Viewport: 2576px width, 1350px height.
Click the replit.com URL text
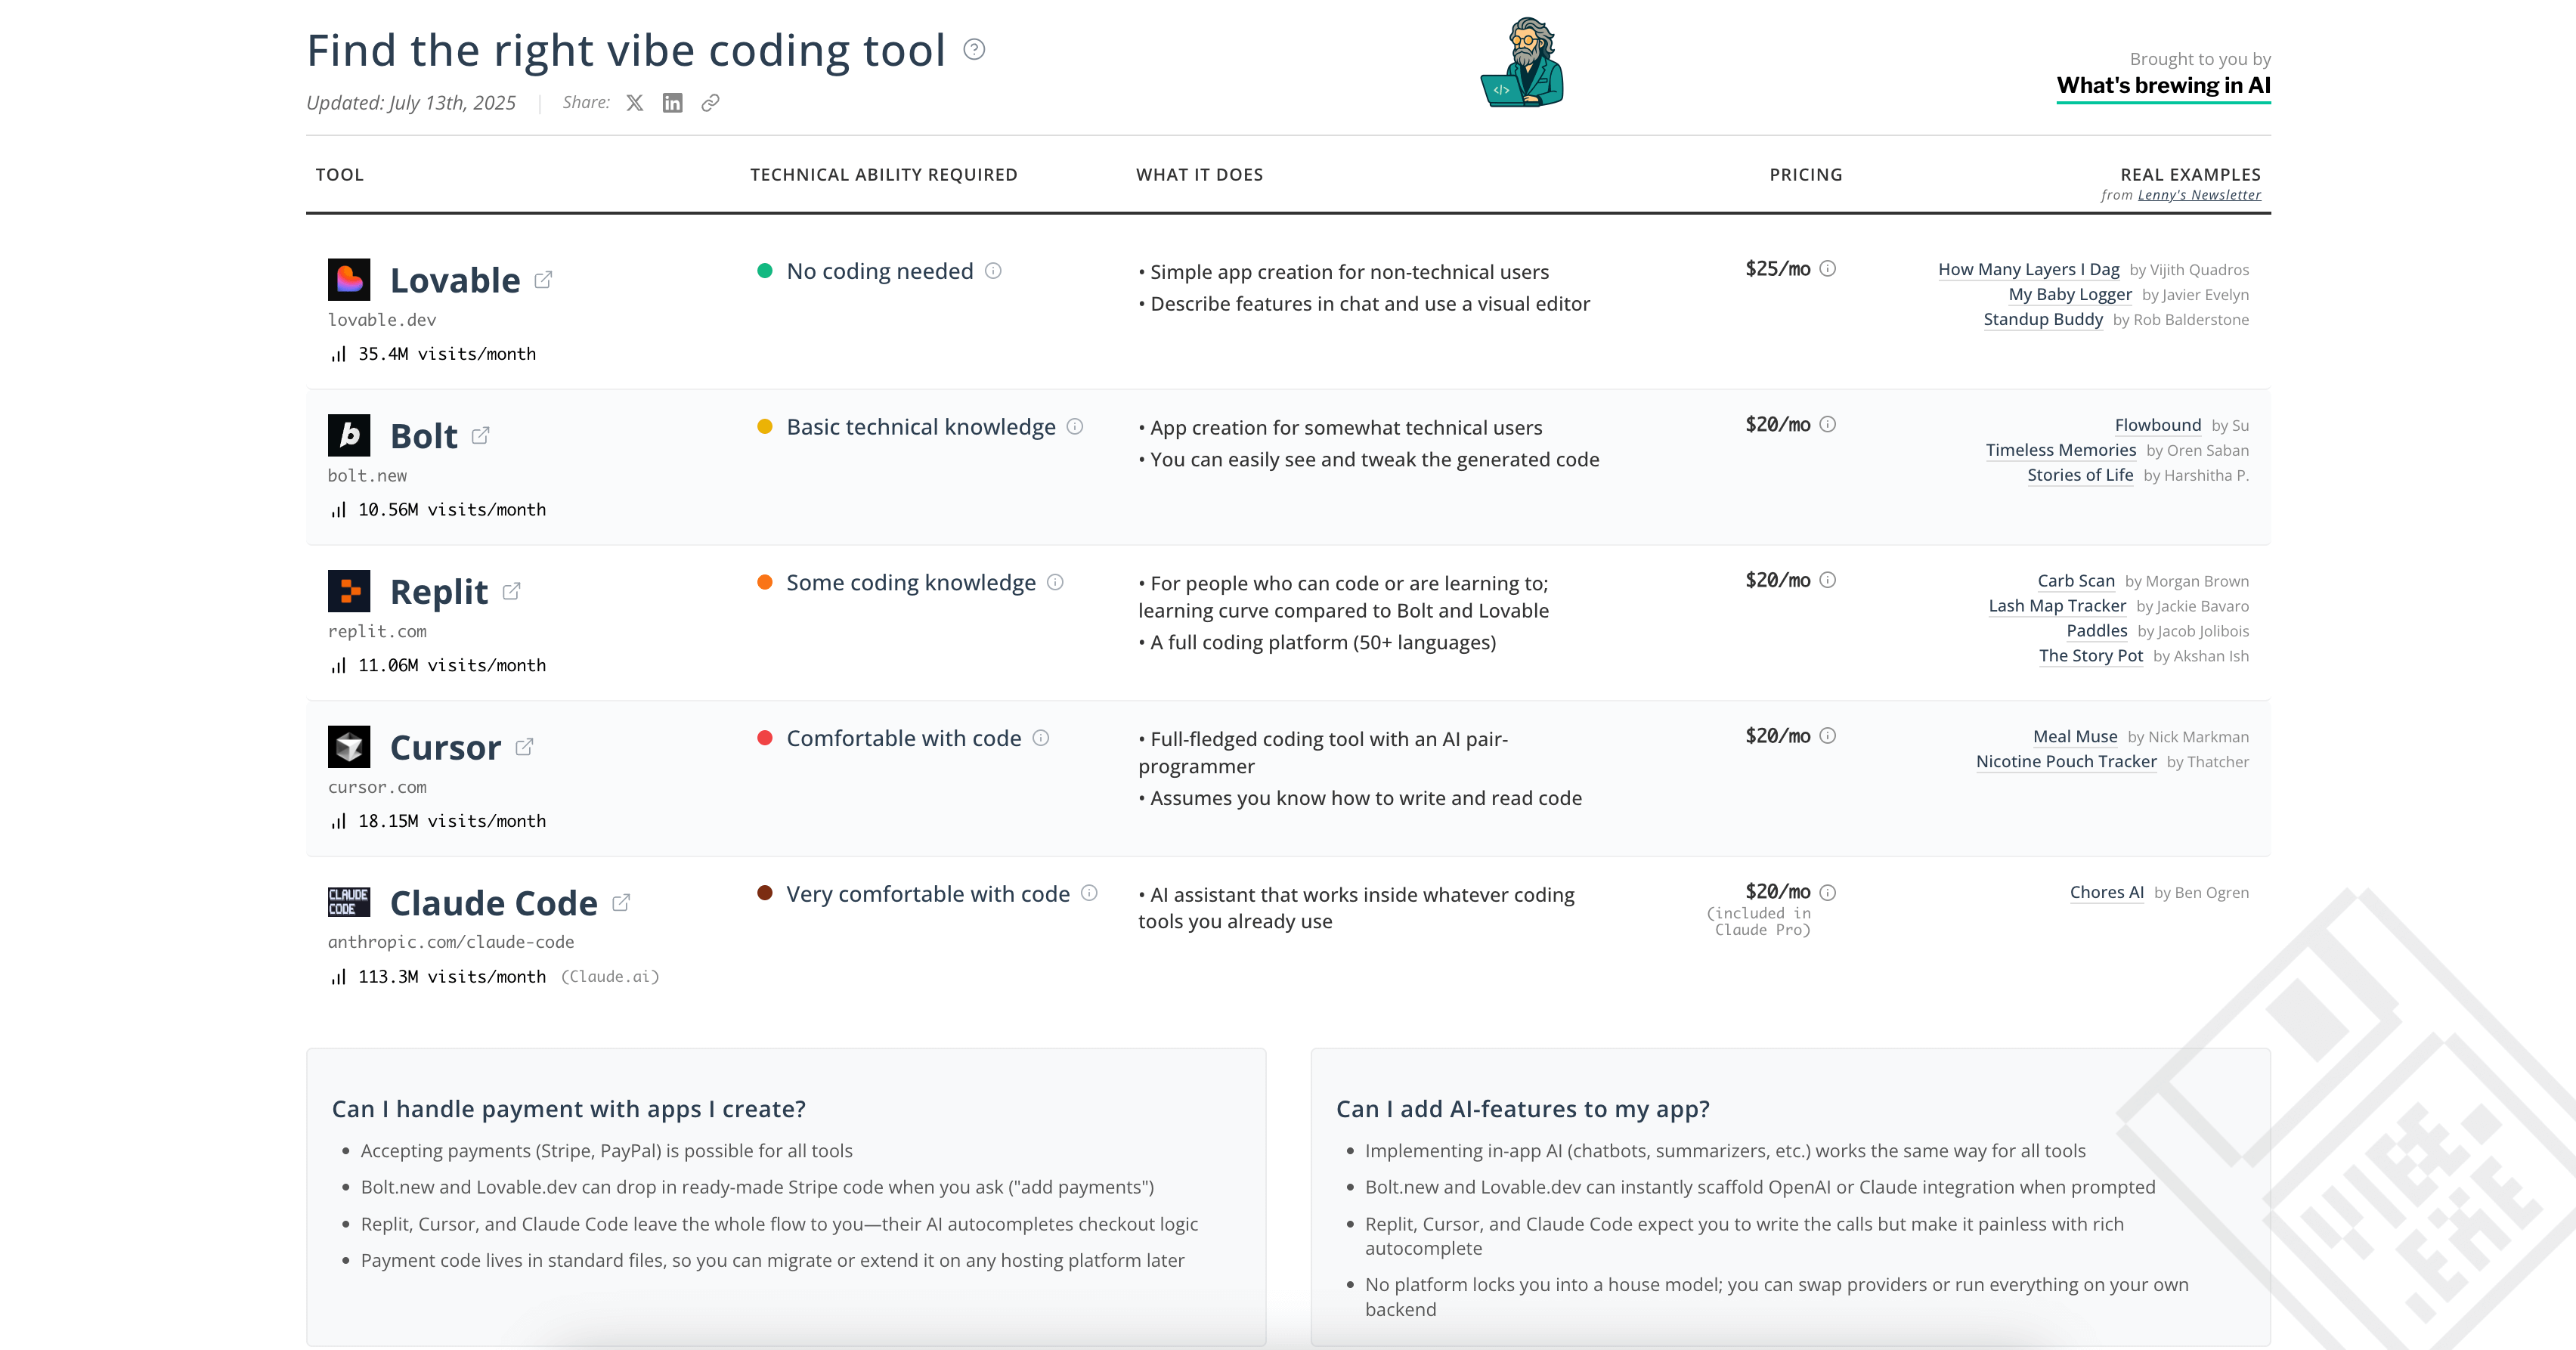[377, 632]
